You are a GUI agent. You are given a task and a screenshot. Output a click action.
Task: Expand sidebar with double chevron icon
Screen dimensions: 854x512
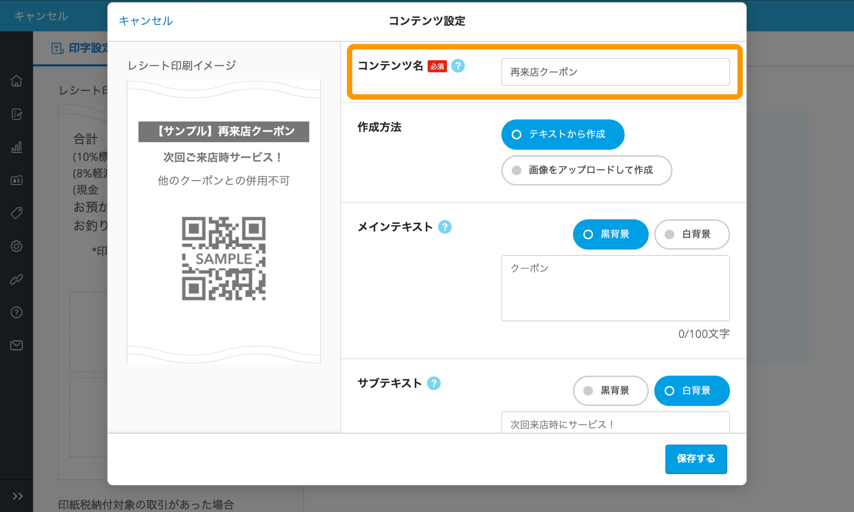click(x=17, y=496)
